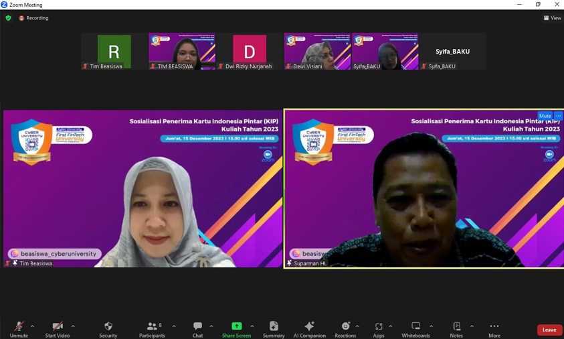Click the Tim Beasiswa large video tile
The width and height of the screenshot is (564, 339).
[x=143, y=188]
